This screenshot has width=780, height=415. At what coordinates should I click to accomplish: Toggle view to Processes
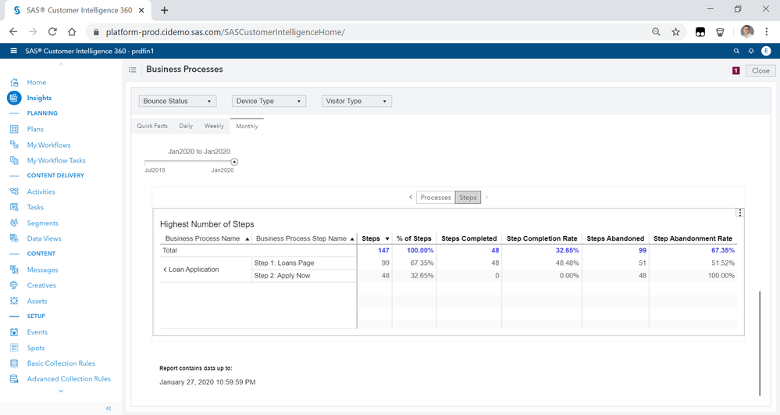435,198
